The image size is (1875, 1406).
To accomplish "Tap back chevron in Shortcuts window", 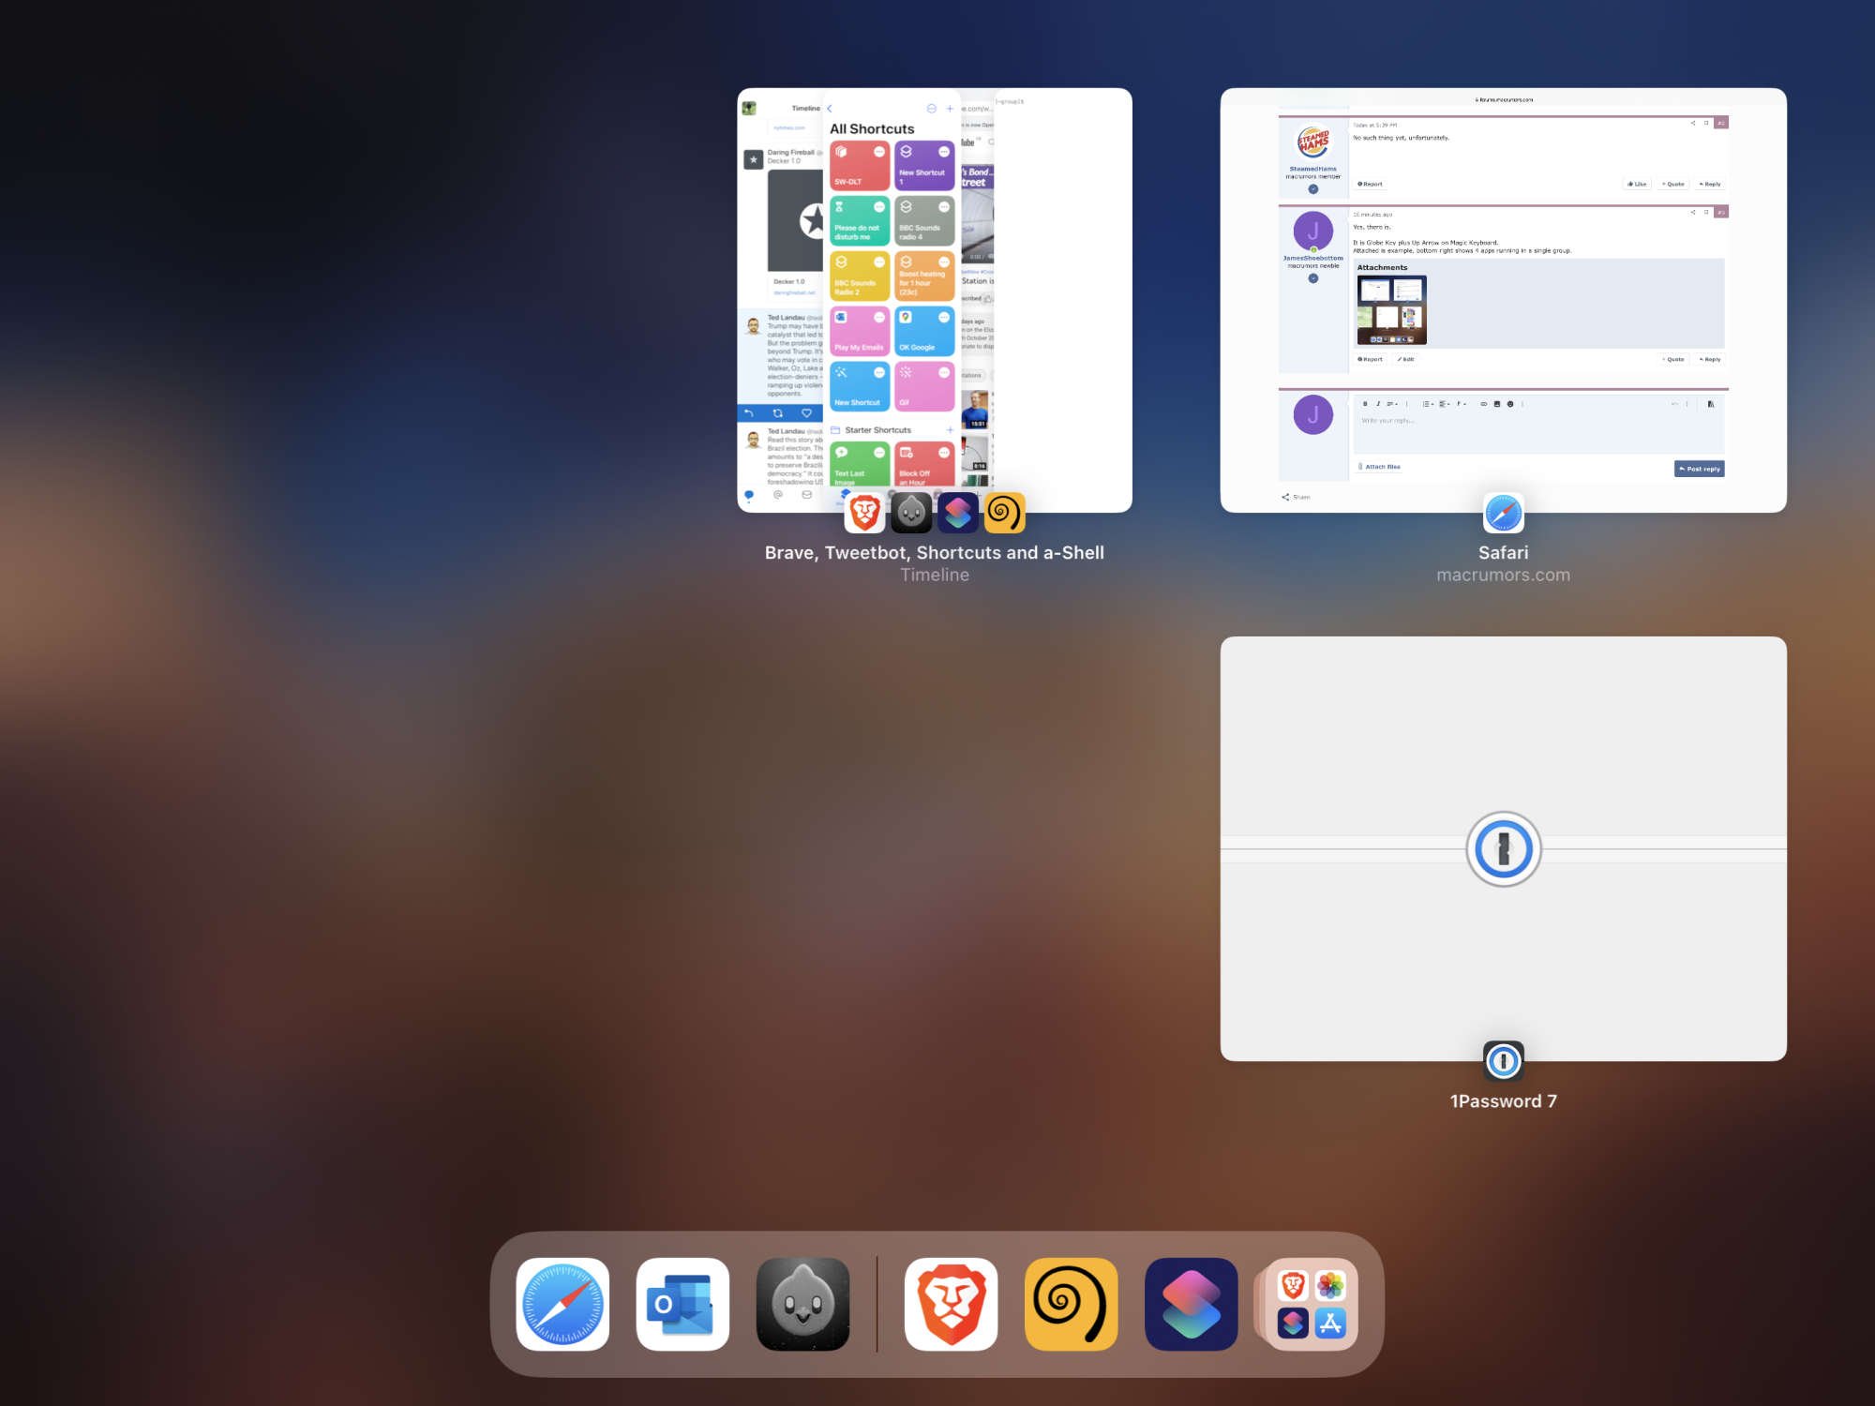I will tap(830, 109).
